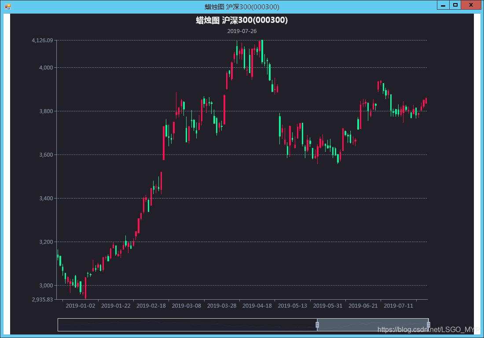The image size is (484, 338).
Task: Click the window title text 蜡烛图 沪深300(000300)
Action: 242,7
